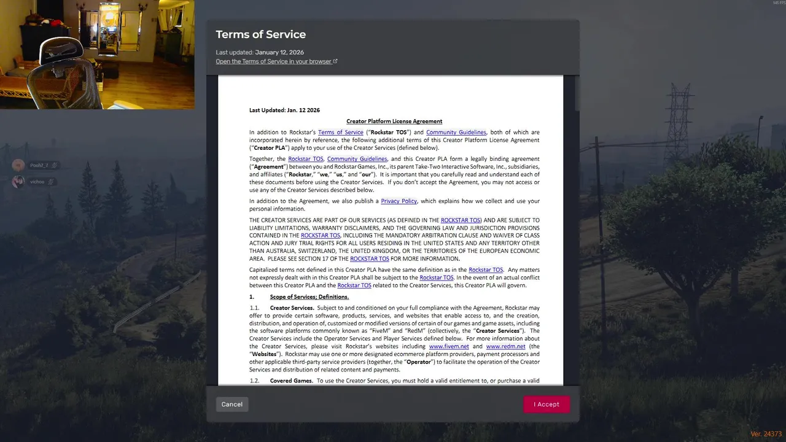Visit the www.fivem.net link
The height and width of the screenshot is (442, 786).
click(449, 347)
